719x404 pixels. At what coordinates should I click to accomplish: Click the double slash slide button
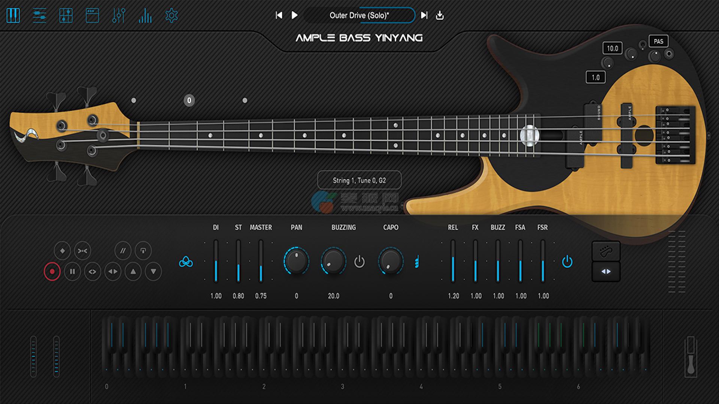pos(123,251)
